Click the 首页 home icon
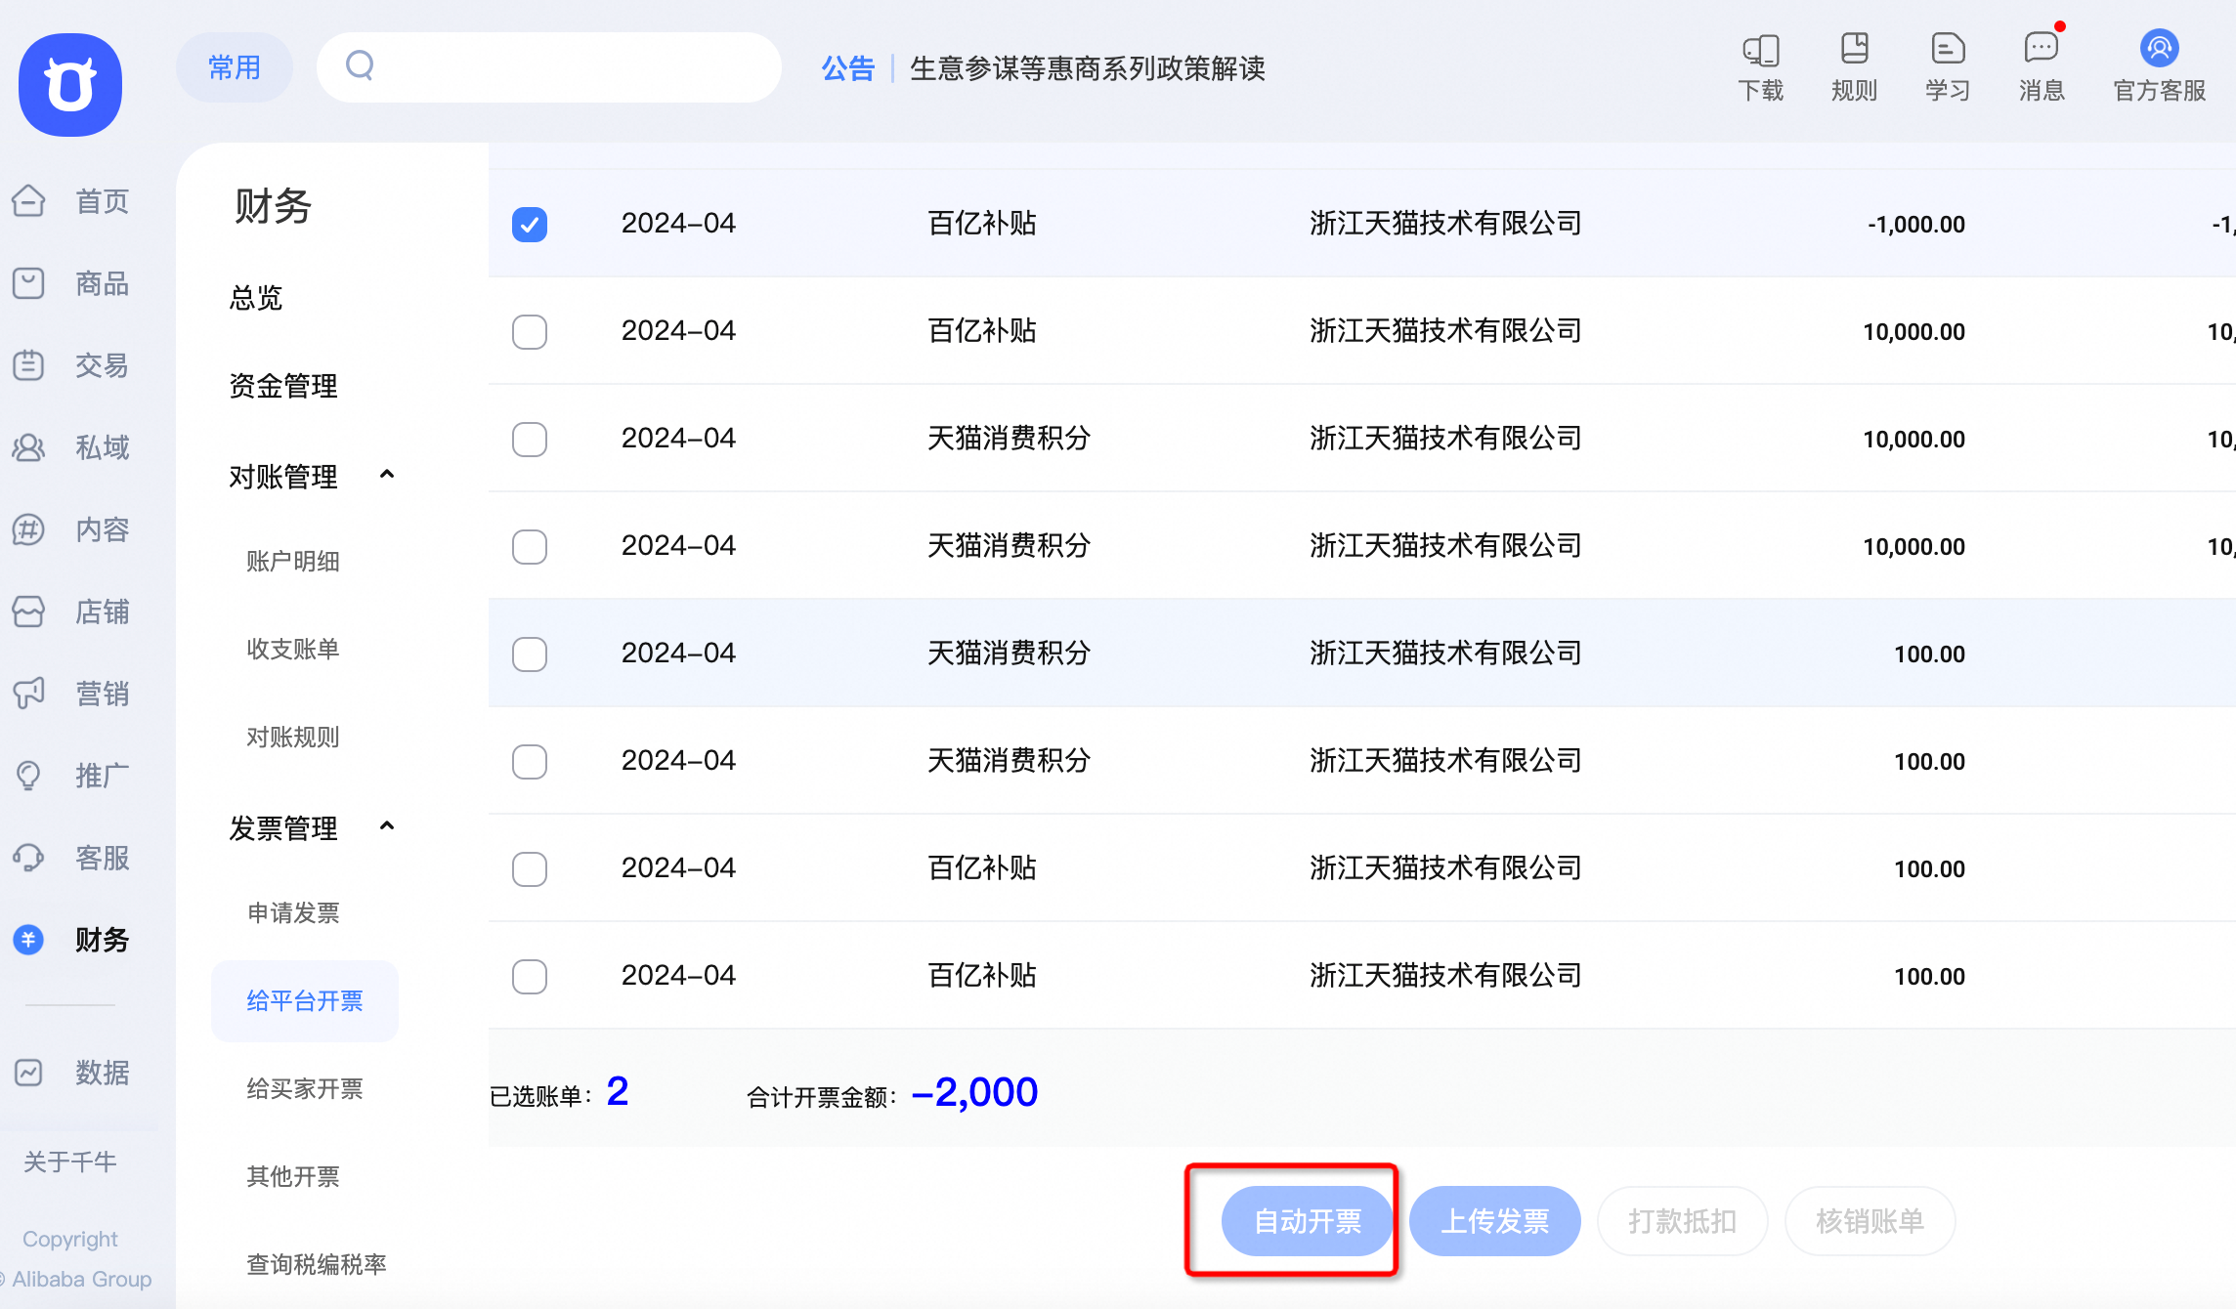The width and height of the screenshot is (2236, 1309). click(28, 200)
